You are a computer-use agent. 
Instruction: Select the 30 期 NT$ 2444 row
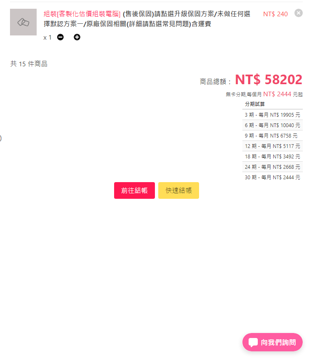(272, 178)
